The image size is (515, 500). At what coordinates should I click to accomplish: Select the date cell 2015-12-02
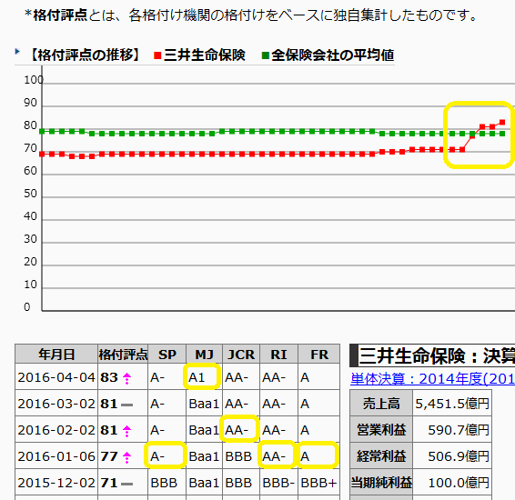pyautogui.click(x=56, y=483)
